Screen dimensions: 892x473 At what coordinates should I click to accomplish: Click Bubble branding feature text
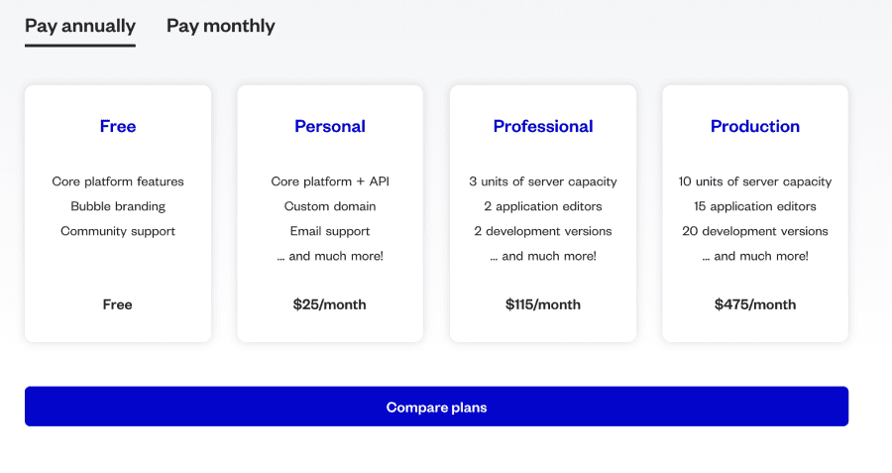(x=118, y=206)
